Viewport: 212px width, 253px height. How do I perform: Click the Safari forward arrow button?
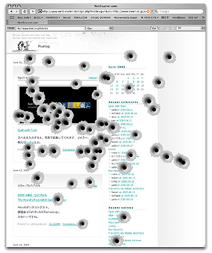point(16,12)
